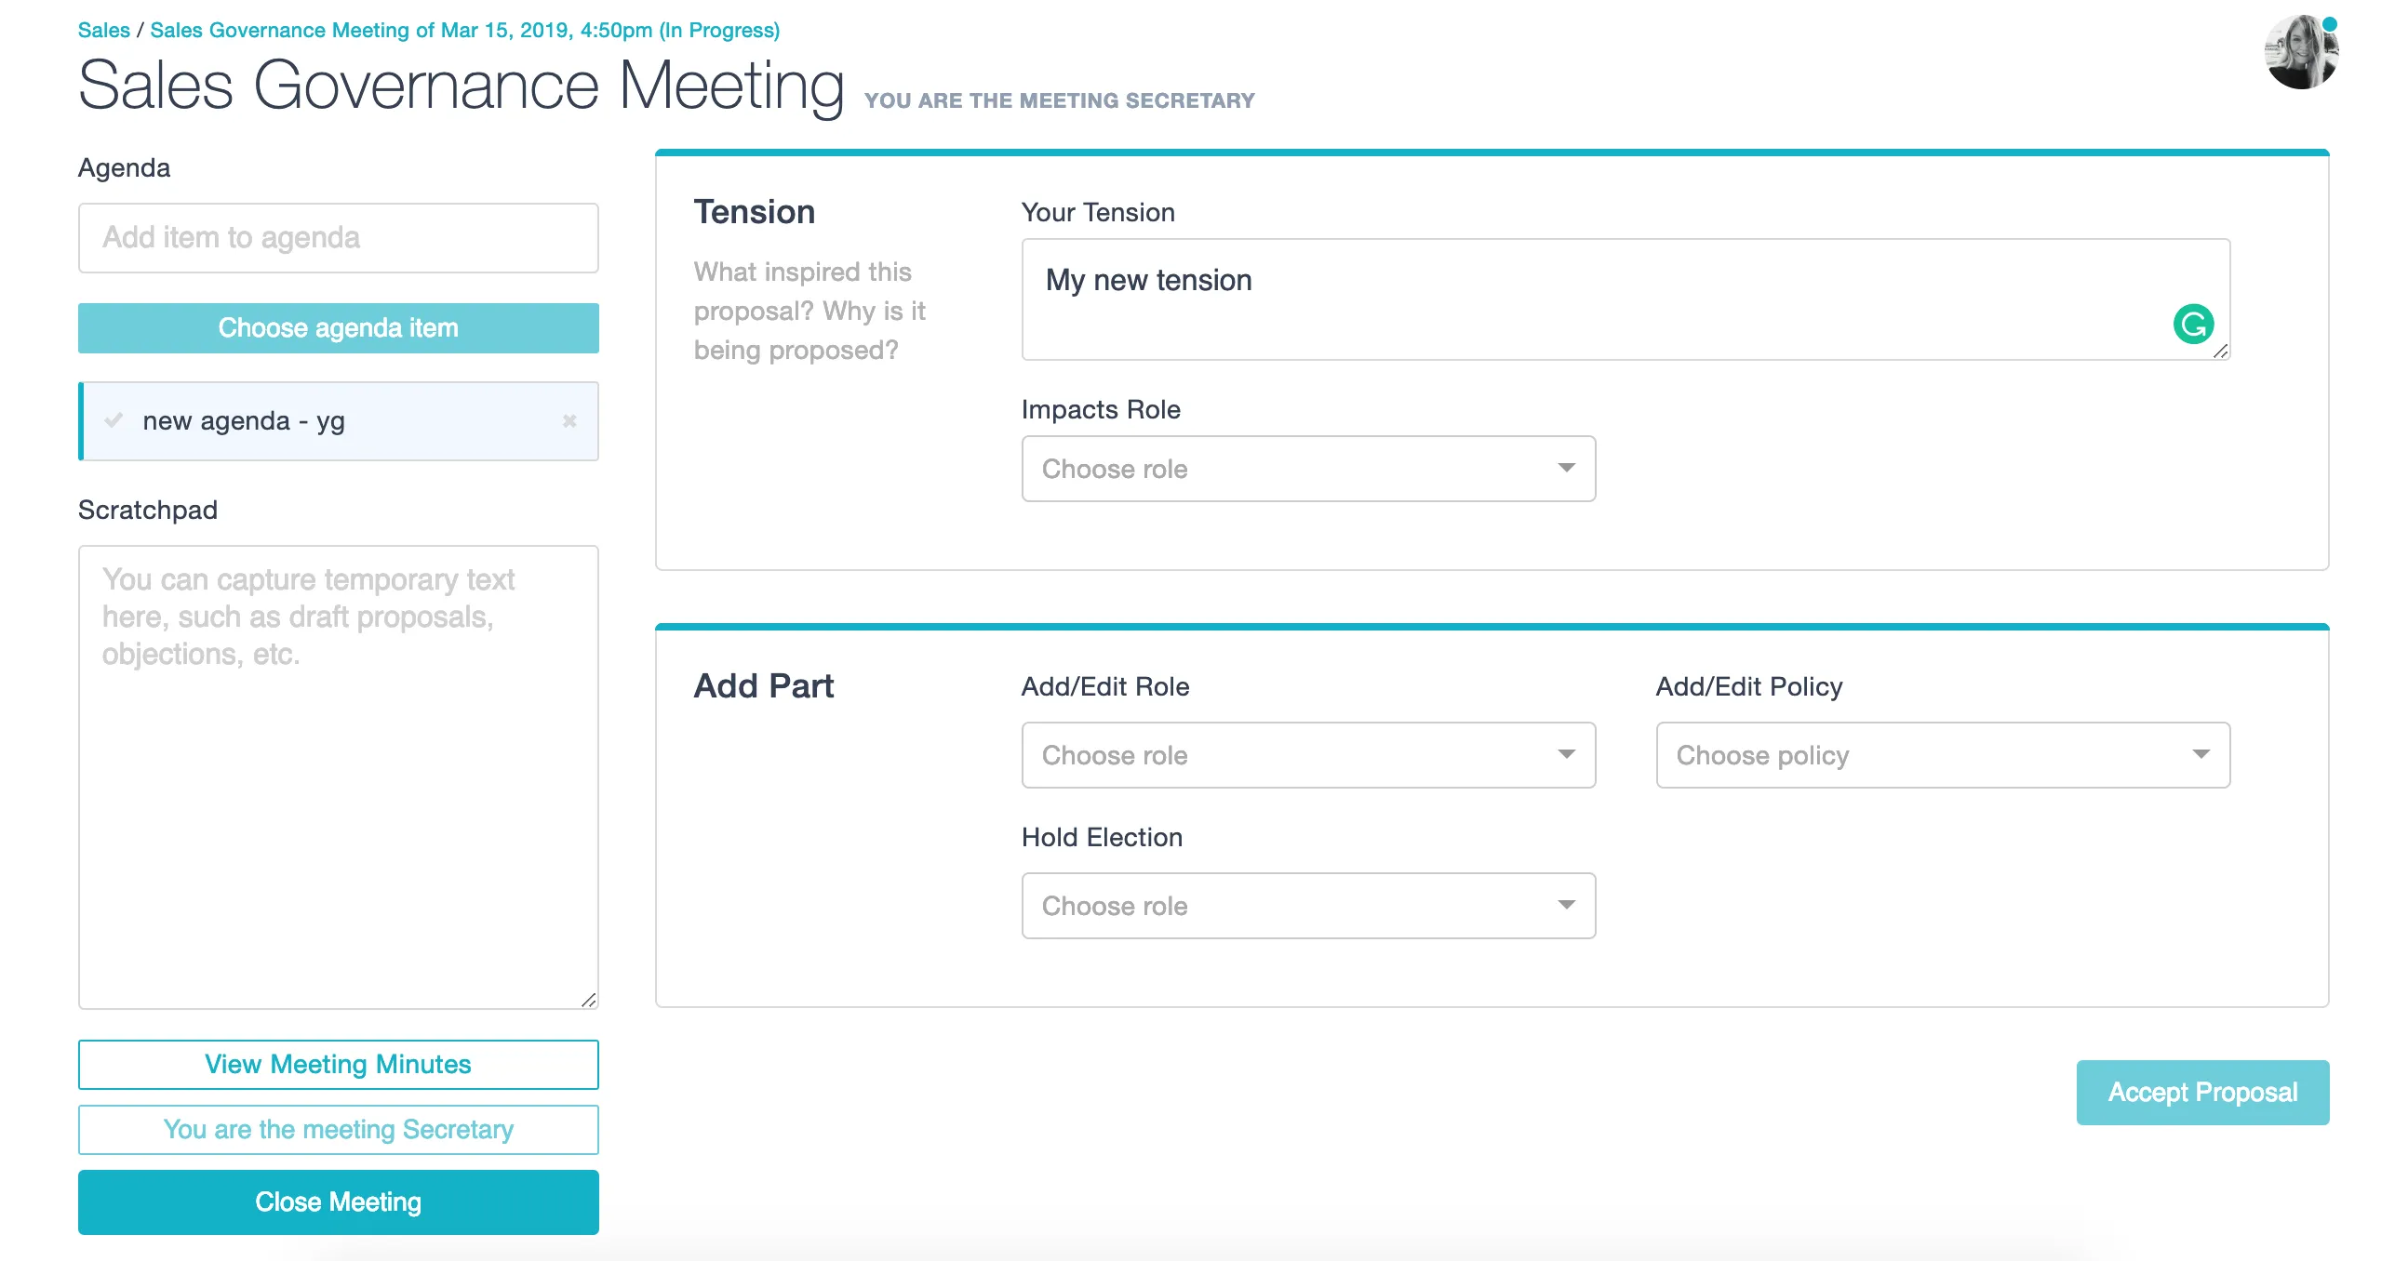Click the 'Add item to agenda' field
Image resolution: width=2408 pixels, height=1261 pixels.
pyautogui.click(x=338, y=237)
